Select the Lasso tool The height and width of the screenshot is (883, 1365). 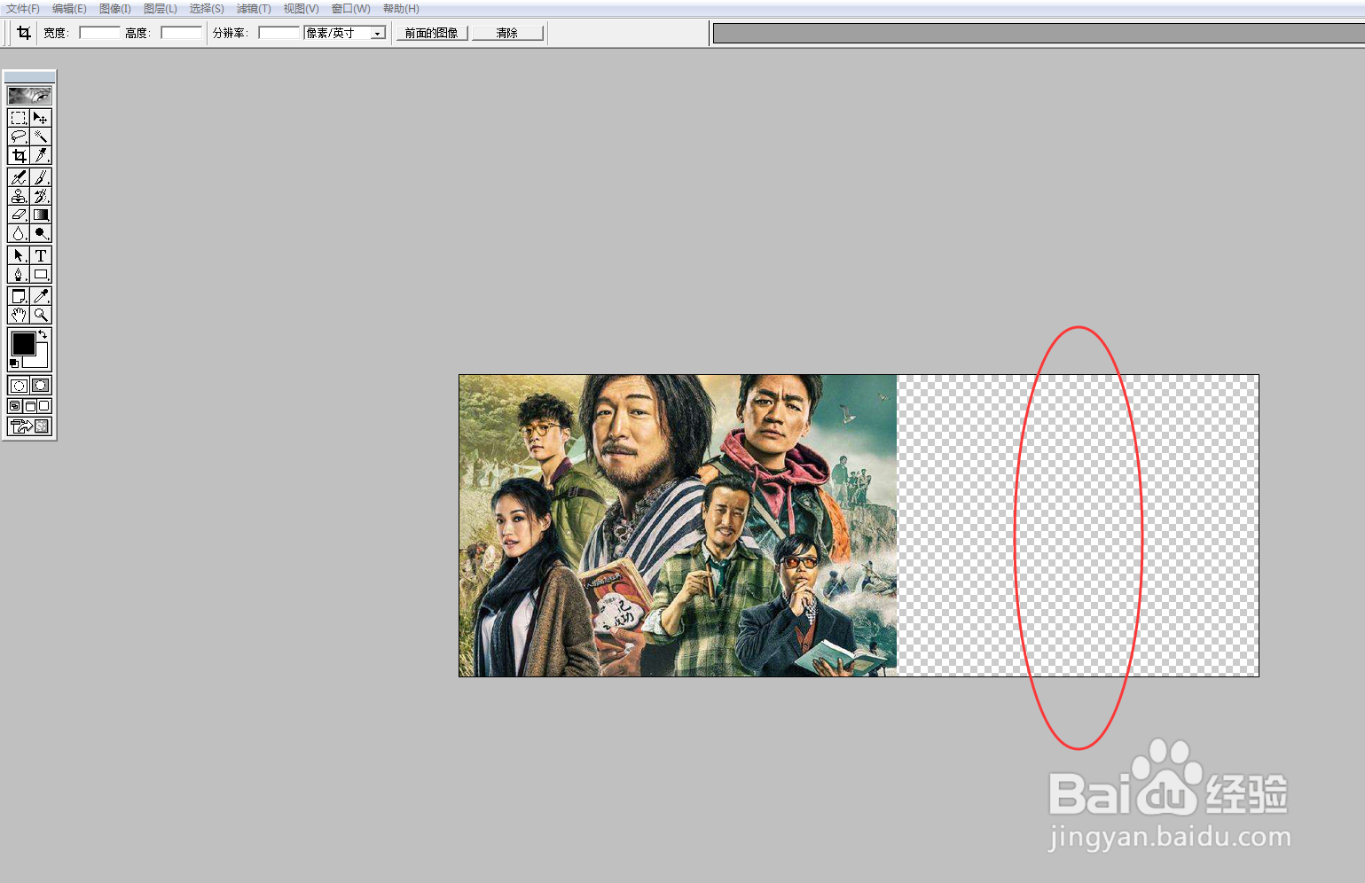(x=19, y=137)
